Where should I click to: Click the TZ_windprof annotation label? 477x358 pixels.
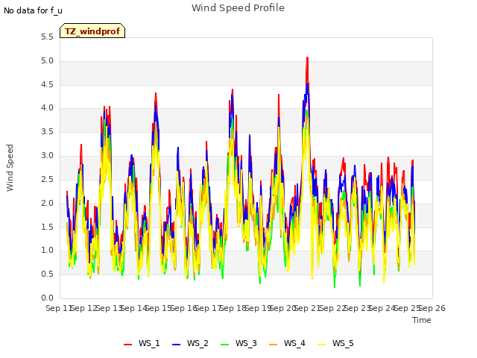(x=92, y=31)
